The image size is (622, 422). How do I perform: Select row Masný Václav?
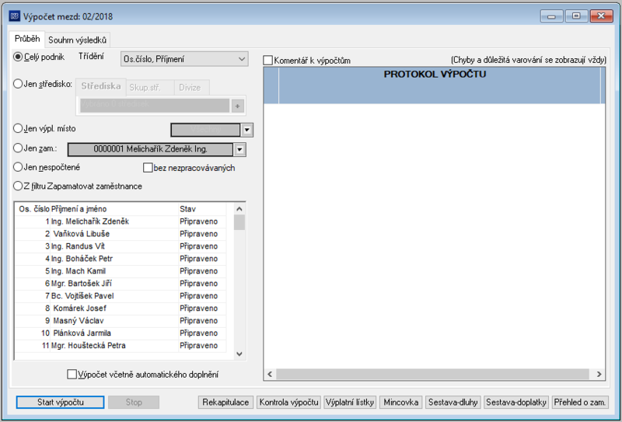(x=121, y=321)
